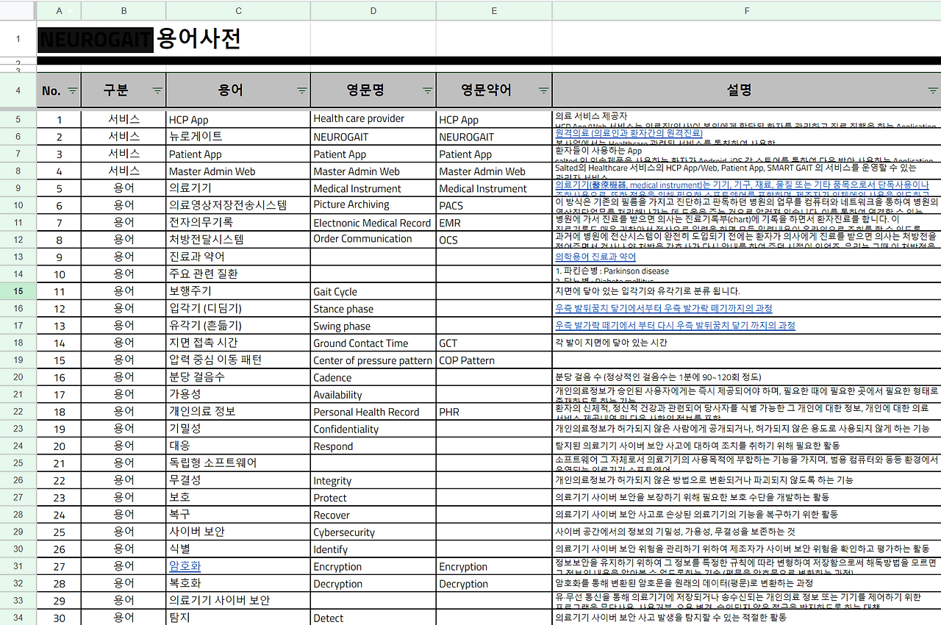Click the Health care provider cell
The width and height of the screenshot is (941, 625).
pyautogui.click(x=373, y=119)
